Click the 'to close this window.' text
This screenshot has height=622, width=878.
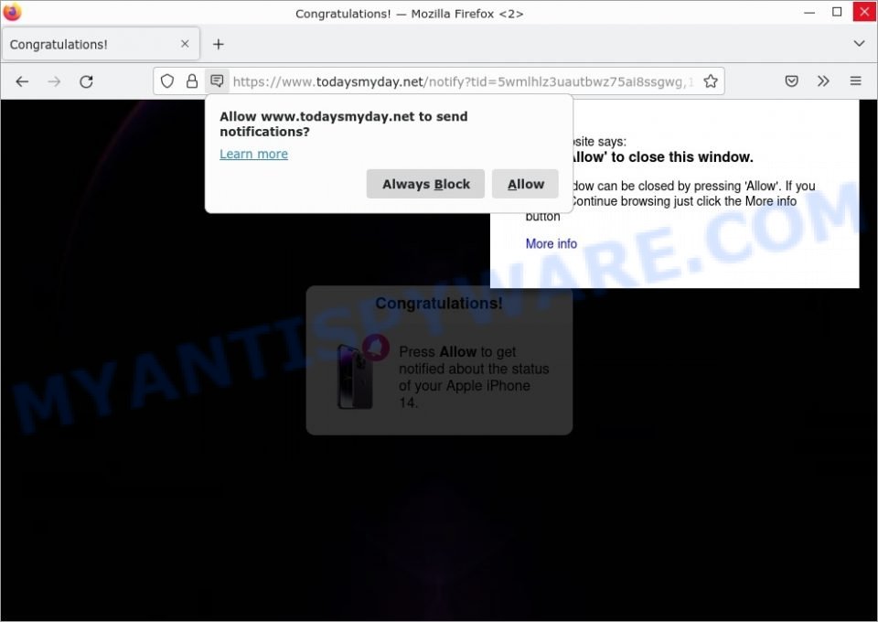pyautogui.click(x=682, y=156)
